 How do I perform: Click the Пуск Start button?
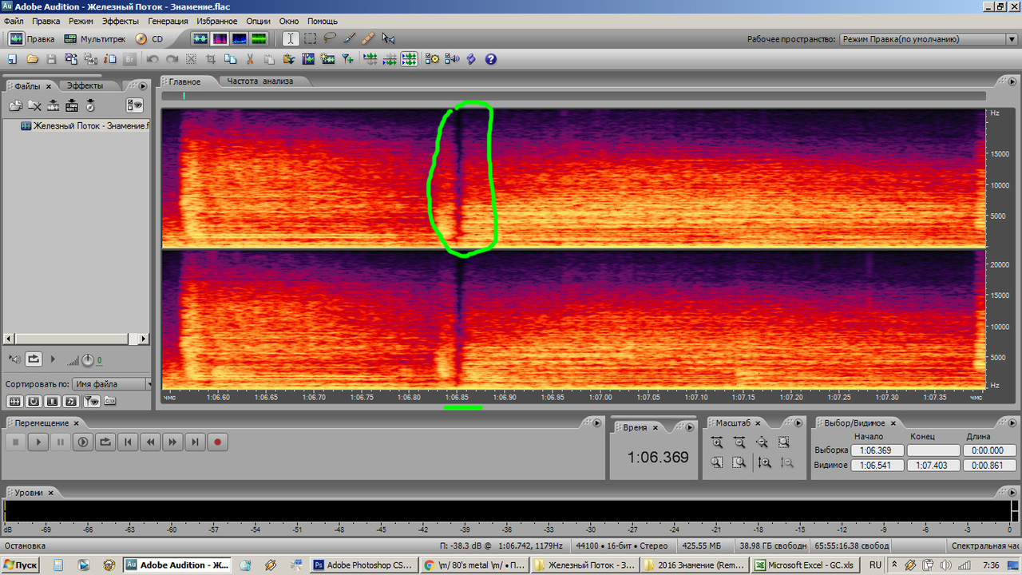point(22,565)
